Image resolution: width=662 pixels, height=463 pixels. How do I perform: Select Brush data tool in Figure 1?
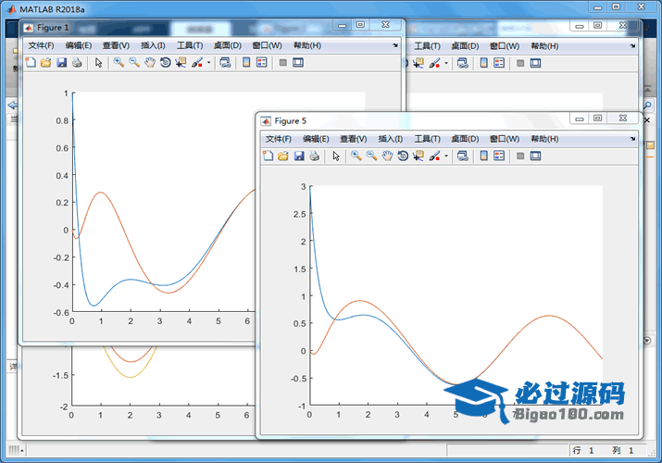196,62
